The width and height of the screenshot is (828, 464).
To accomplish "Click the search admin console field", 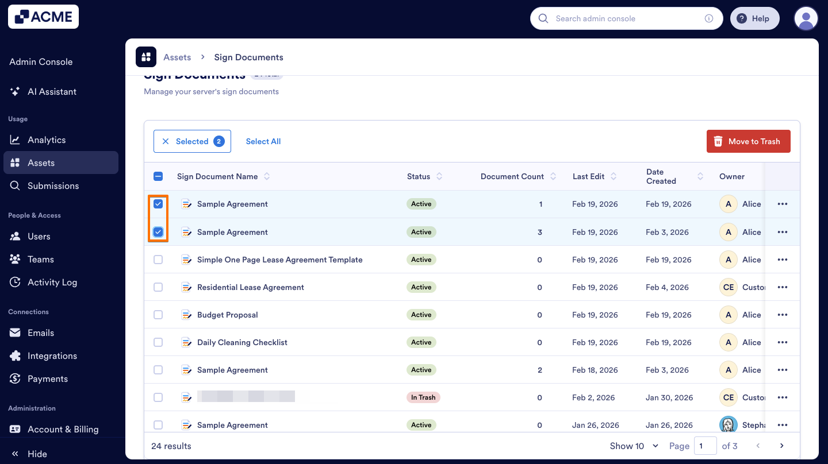I will tap(621, 18).
